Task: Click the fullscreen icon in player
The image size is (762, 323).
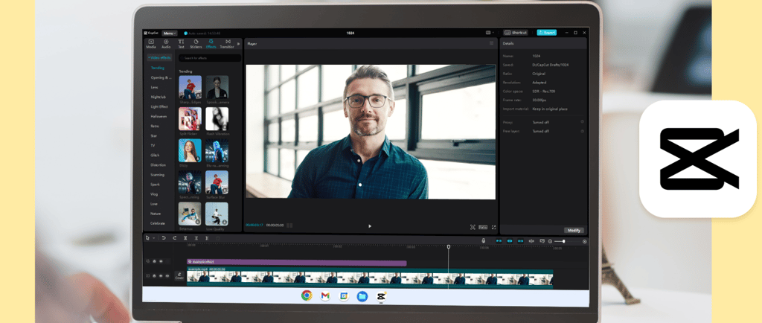Action: click(493, 226)
